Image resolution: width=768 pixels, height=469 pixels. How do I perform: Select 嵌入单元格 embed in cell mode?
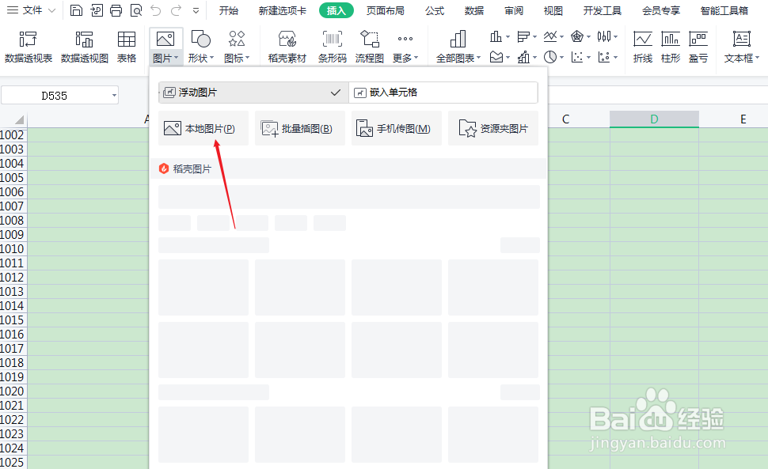click(x=443, y=93)
